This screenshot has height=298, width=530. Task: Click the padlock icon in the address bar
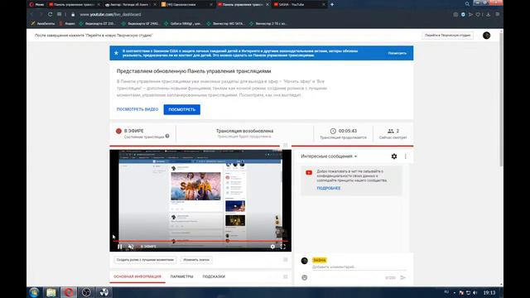click(x=73, y=15)
